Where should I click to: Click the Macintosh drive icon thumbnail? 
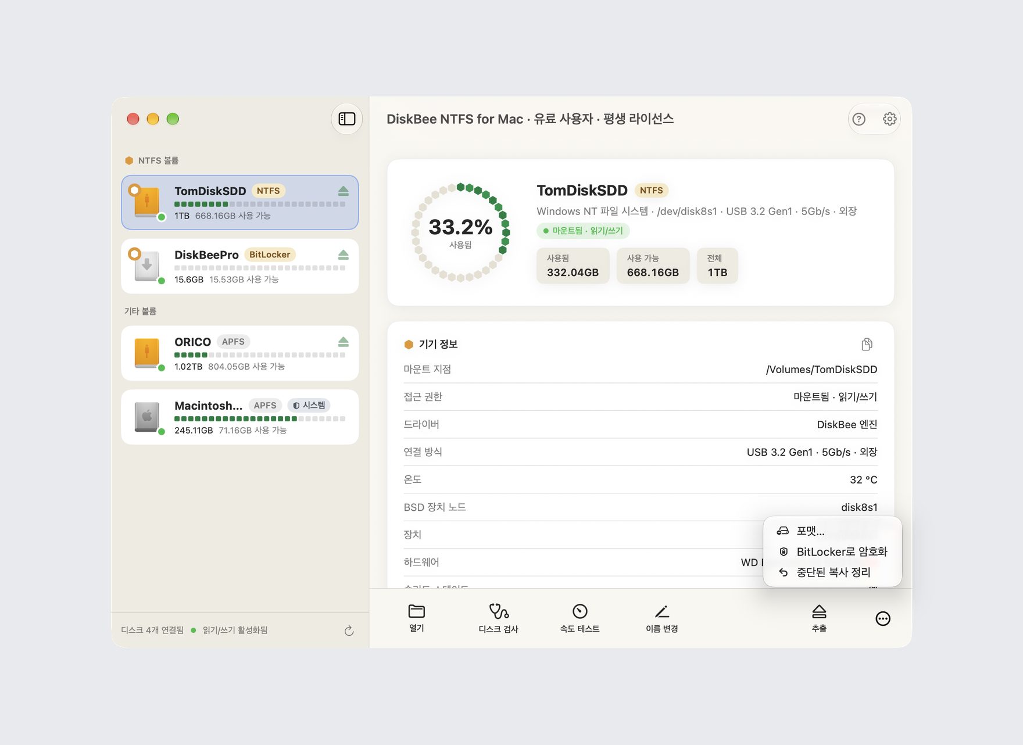[147, 417]
